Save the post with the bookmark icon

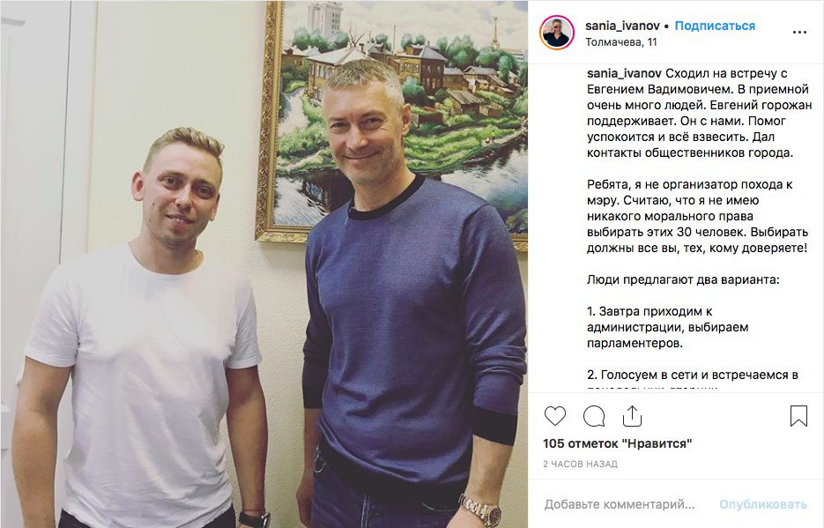pos(798,415)
